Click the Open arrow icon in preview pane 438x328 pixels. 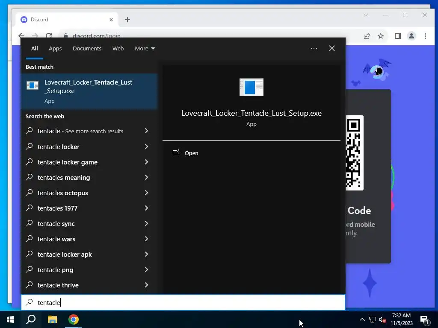click(x=176, y=152)
